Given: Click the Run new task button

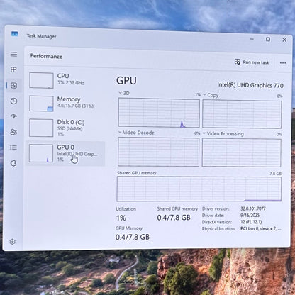Looking at the screenshot, I should click(x=252, y=62).
